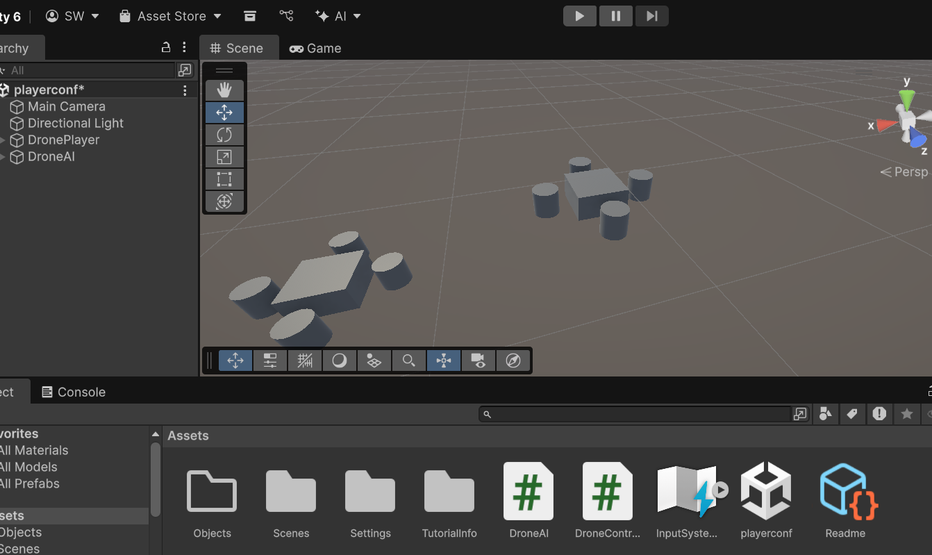
Task: Open the Package Manager box icon
Action: point(250,16)
